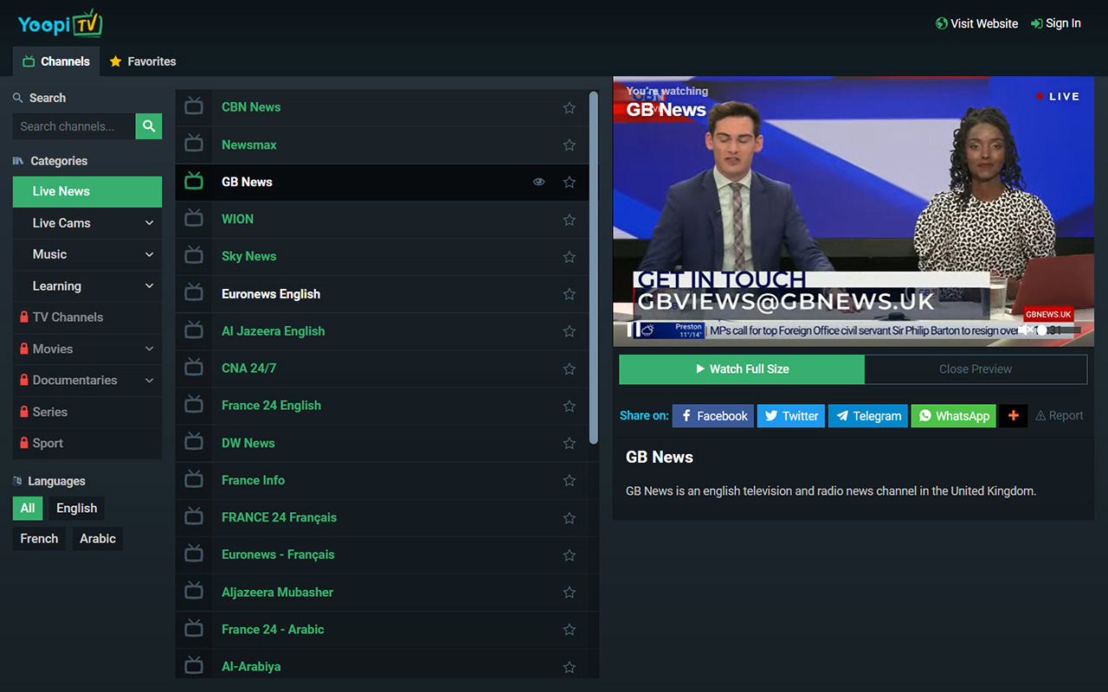Click the TV icon beside Al Jazeera English
The height and width of the screenshot is (692, 1108).
click(x=194, y=330)
